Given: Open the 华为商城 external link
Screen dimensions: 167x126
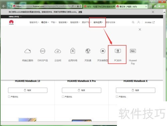Looking at the screenshot, I should [x=150, y=22].
